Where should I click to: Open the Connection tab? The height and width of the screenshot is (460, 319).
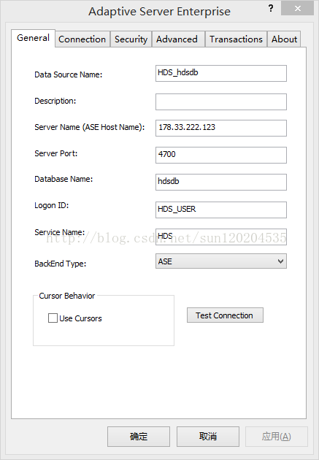pyautogui.click(x=82, y=39)
